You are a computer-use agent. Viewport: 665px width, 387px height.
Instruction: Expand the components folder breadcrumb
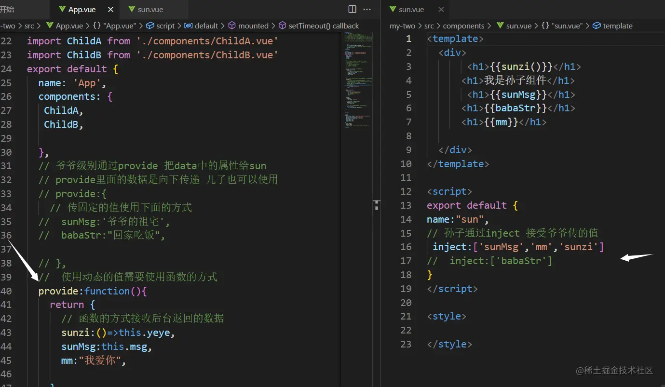pyautogui.click(x=463, y=26)
